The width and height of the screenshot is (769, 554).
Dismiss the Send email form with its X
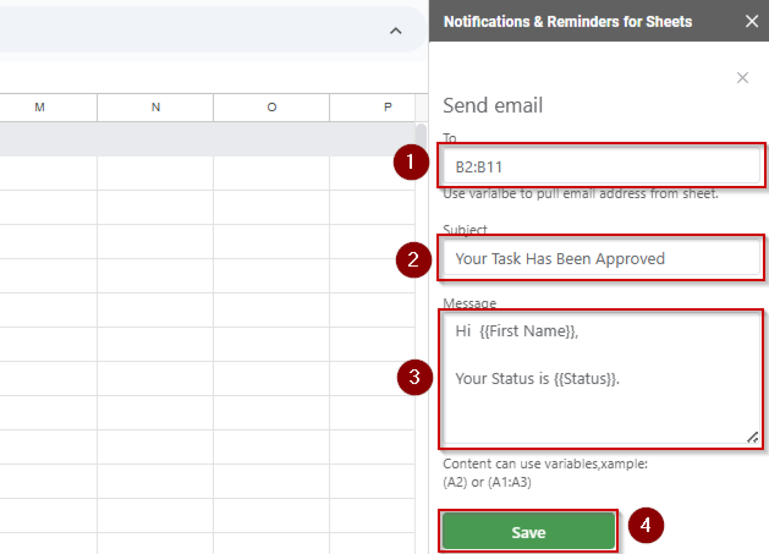point(742,78)
